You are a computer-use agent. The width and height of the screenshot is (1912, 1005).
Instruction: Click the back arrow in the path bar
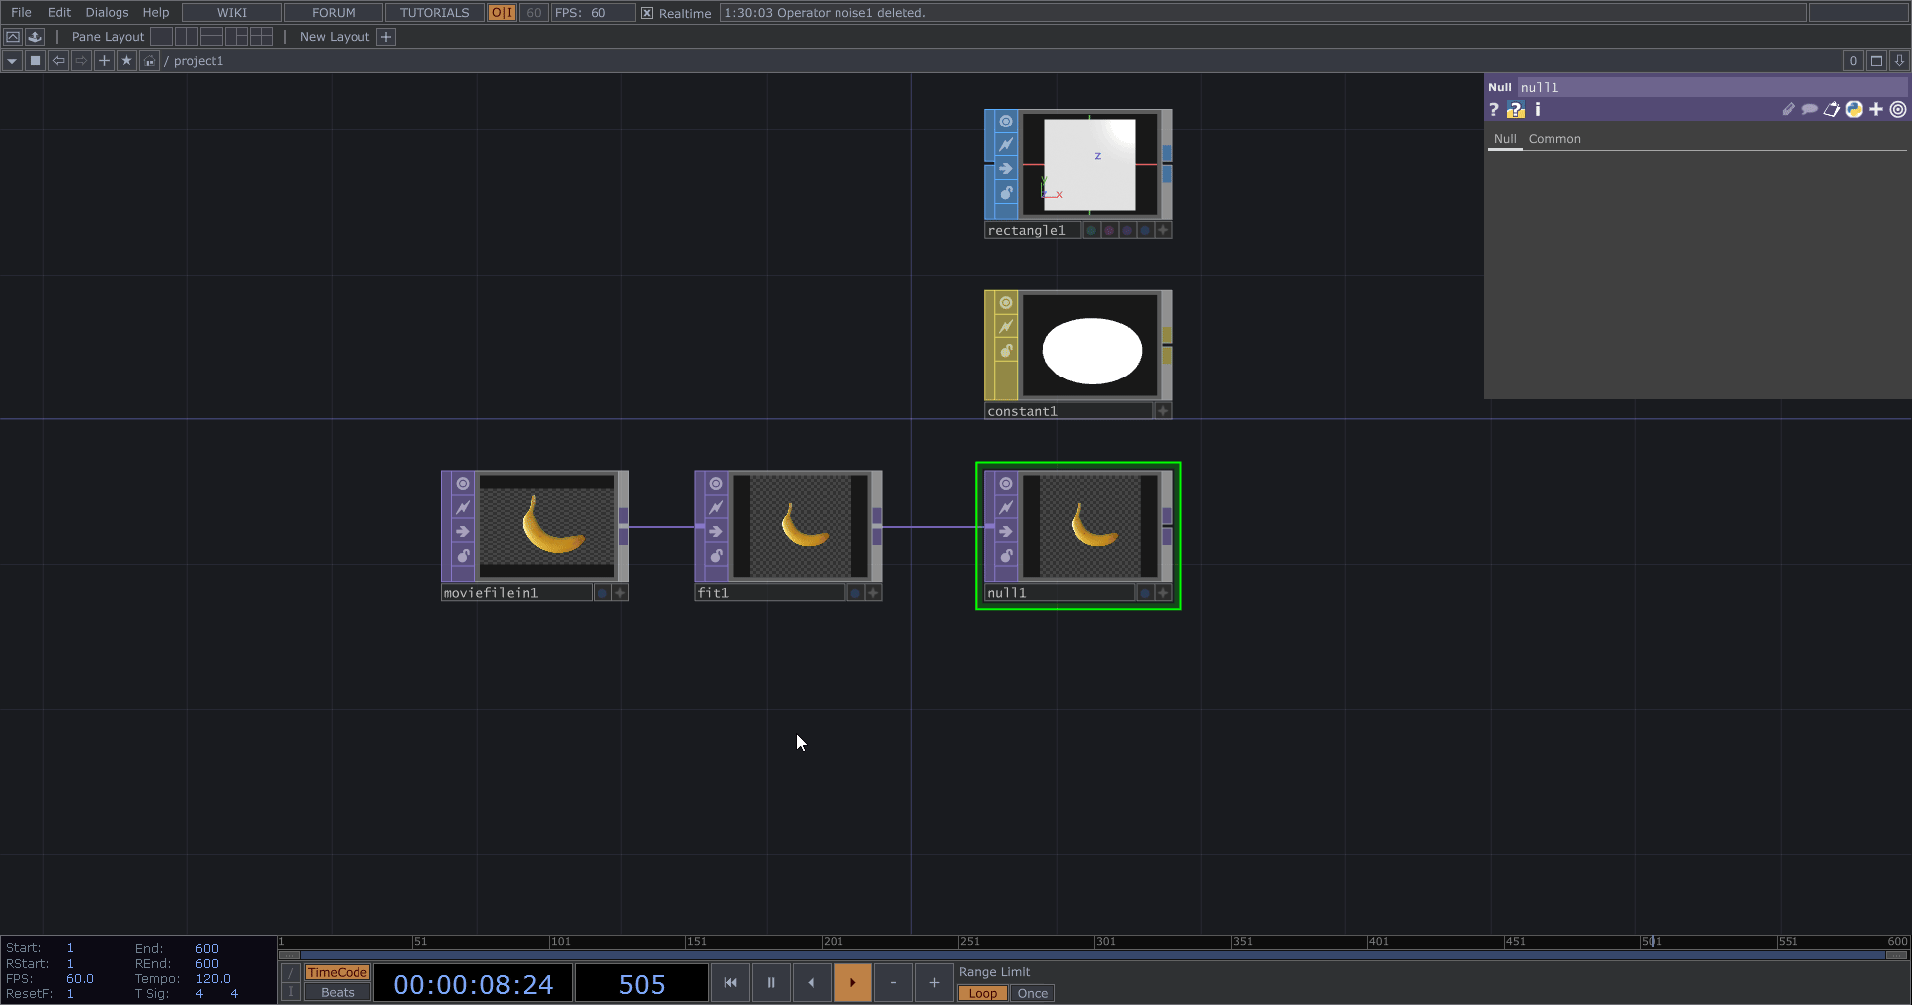[59, 61]
